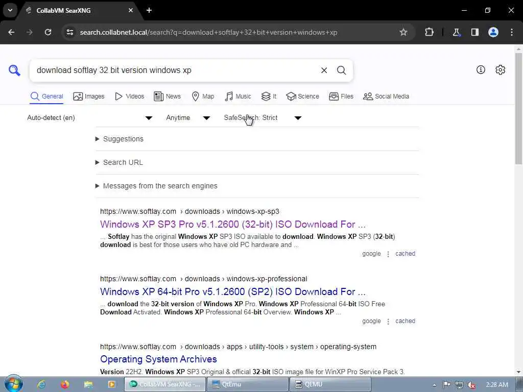Click into the search query field

pos(174,70)
